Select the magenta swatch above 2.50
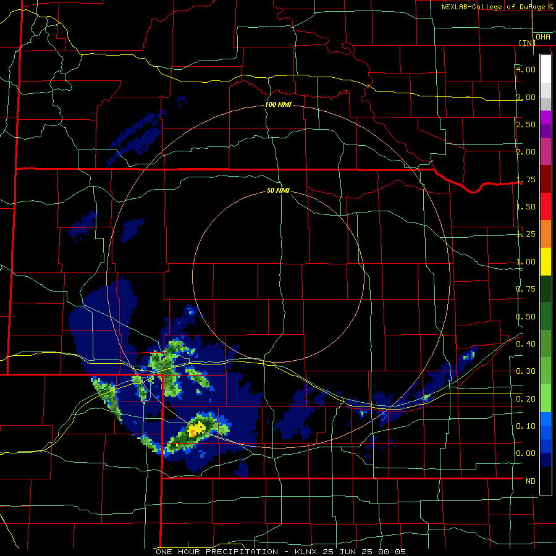556x556 pixels. coord(545,117)
